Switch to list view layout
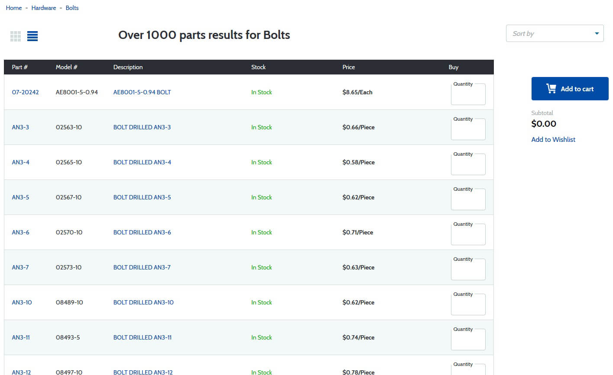Screen dimensions: 613x375 32,36
